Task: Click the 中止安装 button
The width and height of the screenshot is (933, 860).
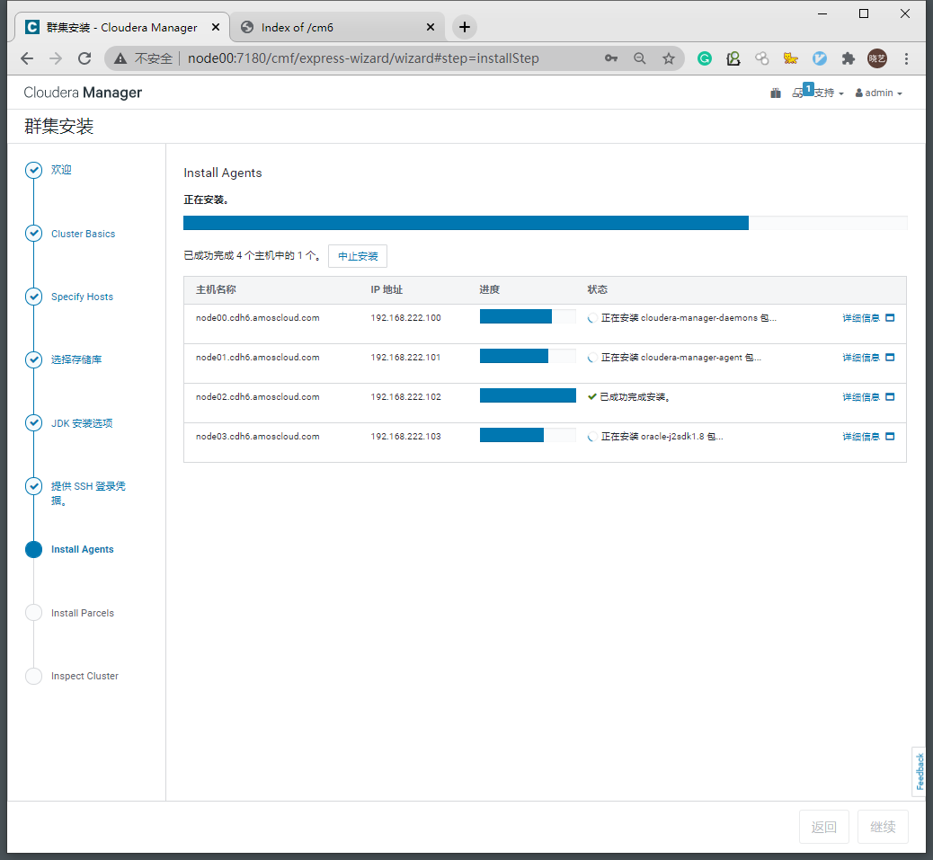Action: point(358,256)
